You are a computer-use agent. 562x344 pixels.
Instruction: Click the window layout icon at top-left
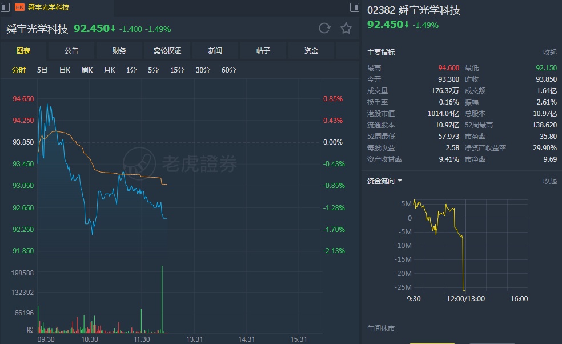click(x=5, y=7)
